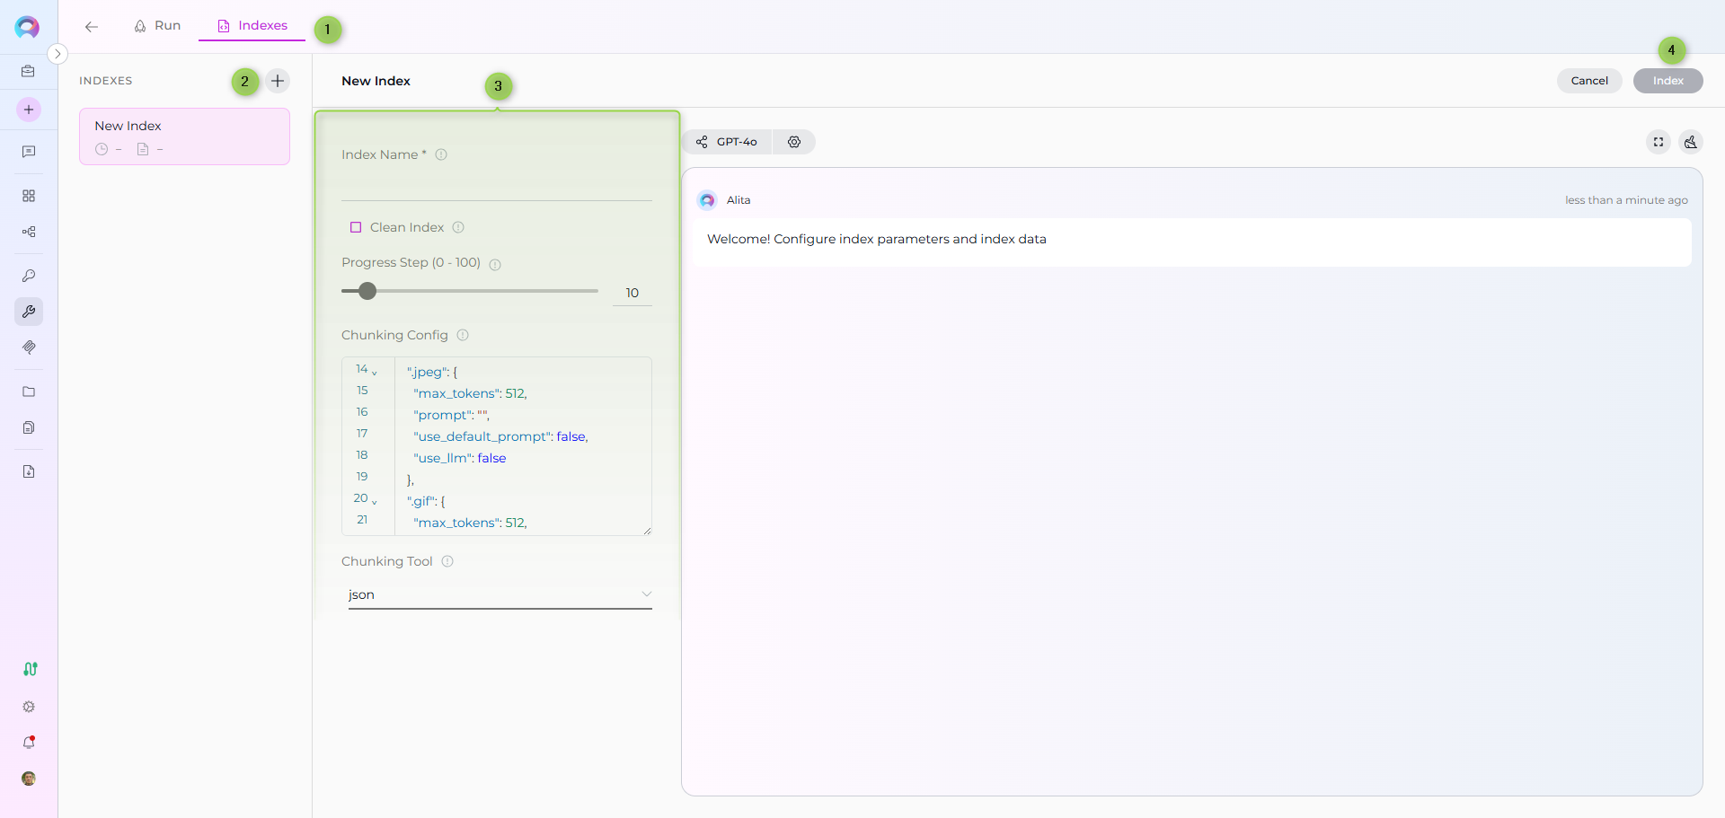Open chat icon in left sidebar
The image size is (1725, 818).
coord(29,152)
